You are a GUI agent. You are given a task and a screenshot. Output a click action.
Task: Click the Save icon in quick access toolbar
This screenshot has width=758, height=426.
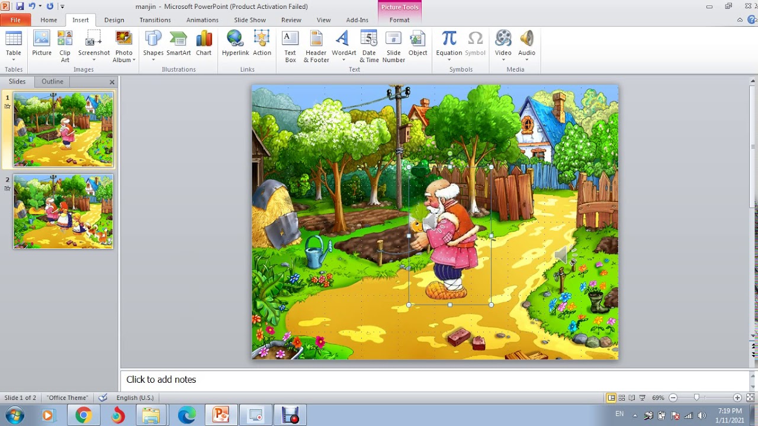click(20, 7)
